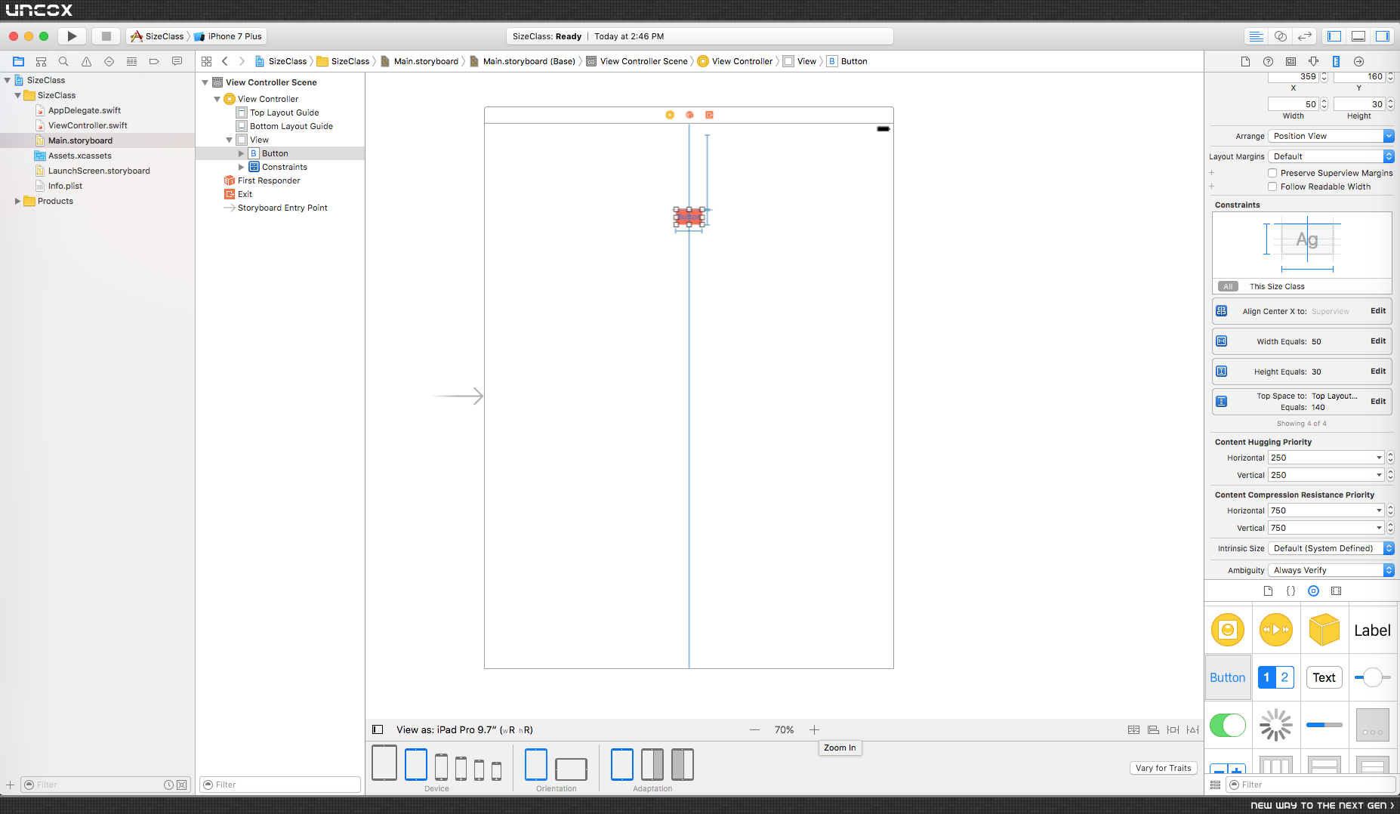Switch to the Assistant editor
This screenshot has height=814, width=1400.
pos(1281,36)
